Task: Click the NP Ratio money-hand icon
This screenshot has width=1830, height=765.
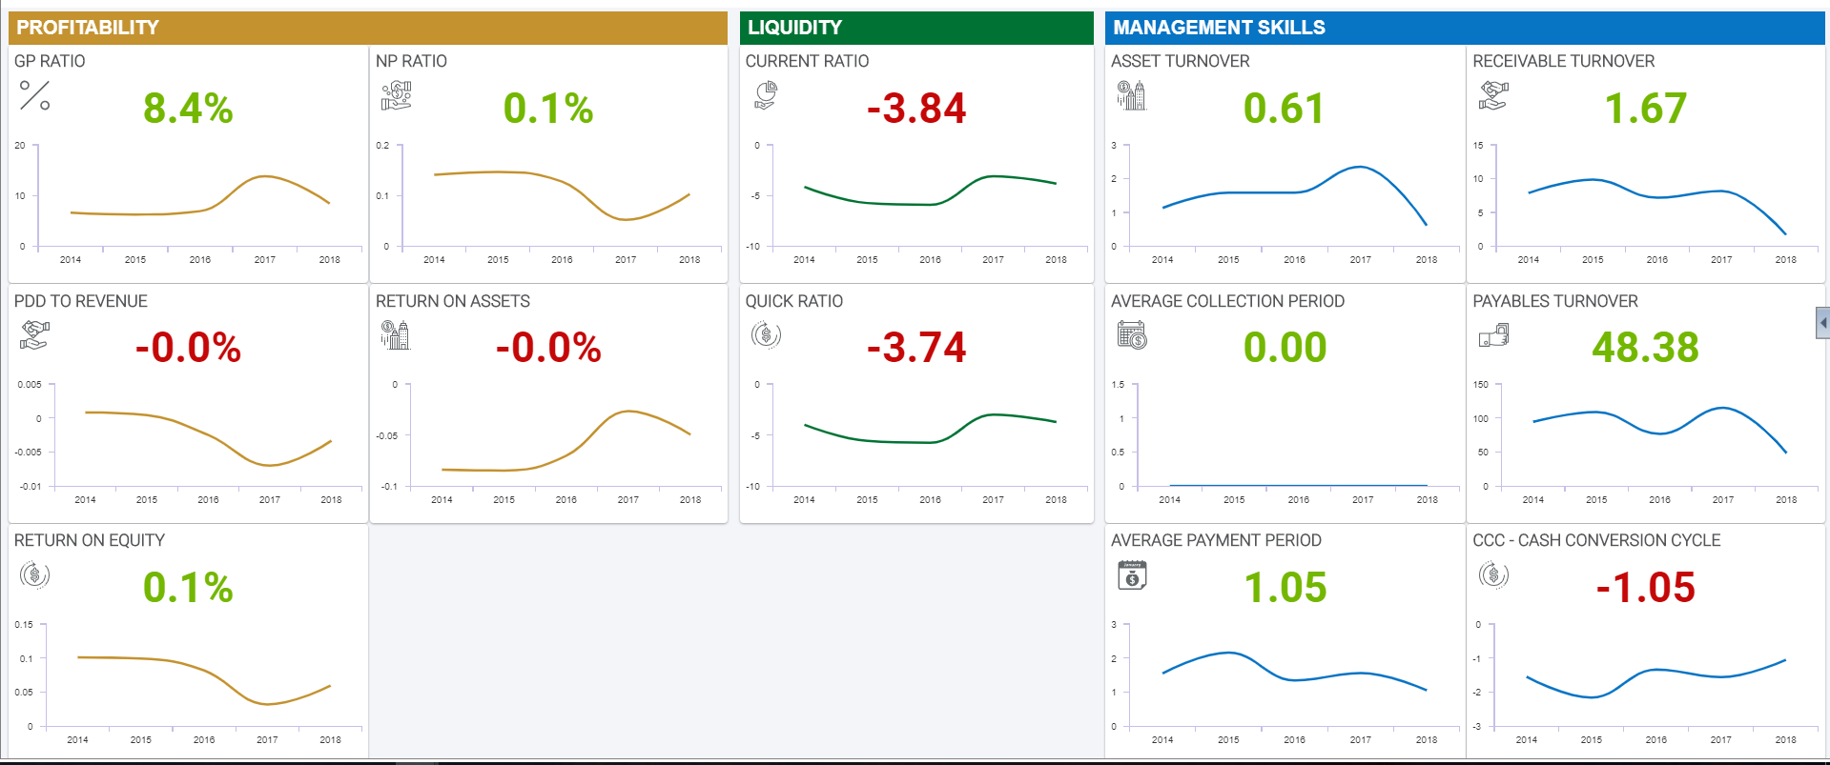Action: pos(396,95)
